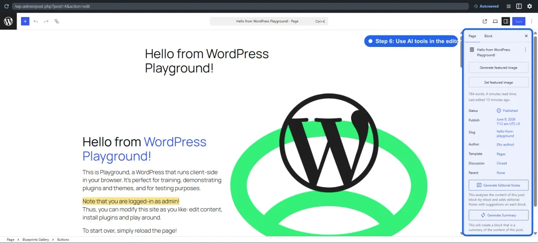Image resolution: width=538 pixels, height=243 pixels.
Task: Click the split-panel icon in top bar
Action: tap(519, 6)
